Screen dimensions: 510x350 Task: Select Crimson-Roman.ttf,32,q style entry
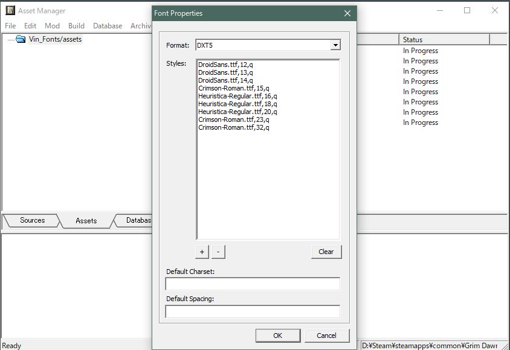coord(233,127)
